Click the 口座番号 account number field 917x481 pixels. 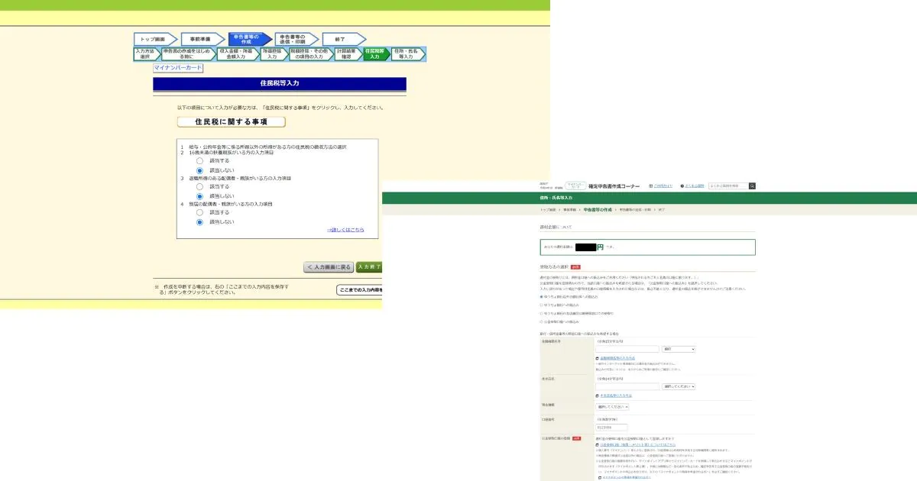(611, 428)
